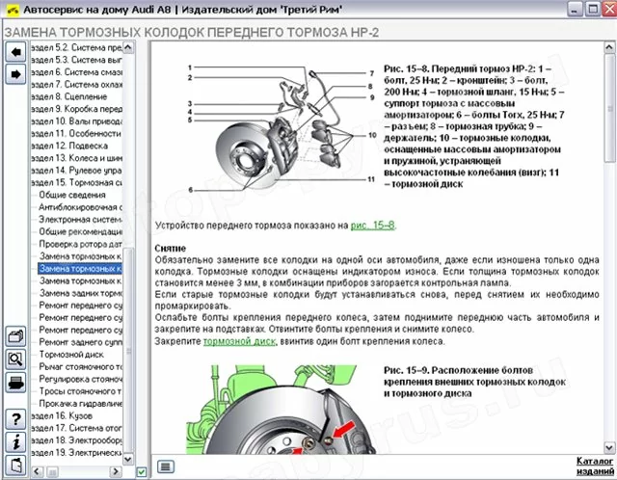
Task: Open help with the question mark icon
Action: [15, 419]
